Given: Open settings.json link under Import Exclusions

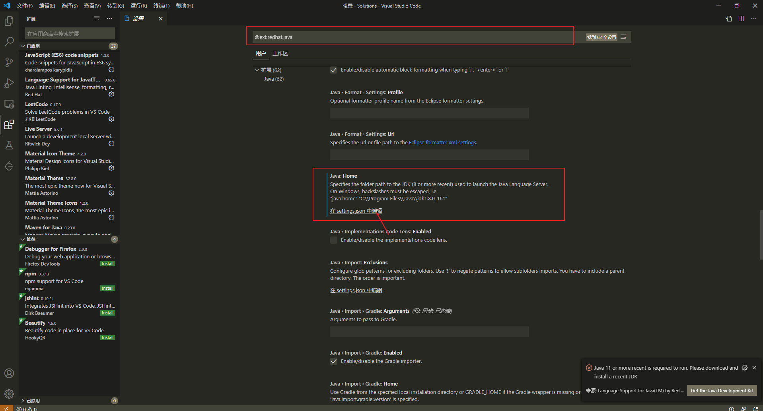Looking at the screenshot, I should (356, 291).
